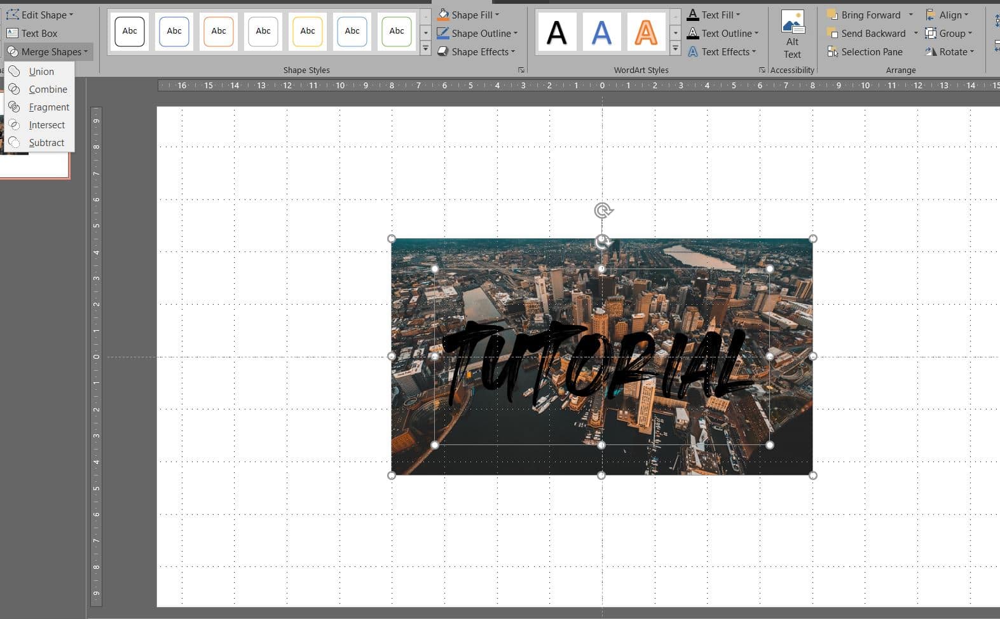Choose Subtract in Merge Shapes menu
The image size is (1000, 619).
(x=46, y=143)
